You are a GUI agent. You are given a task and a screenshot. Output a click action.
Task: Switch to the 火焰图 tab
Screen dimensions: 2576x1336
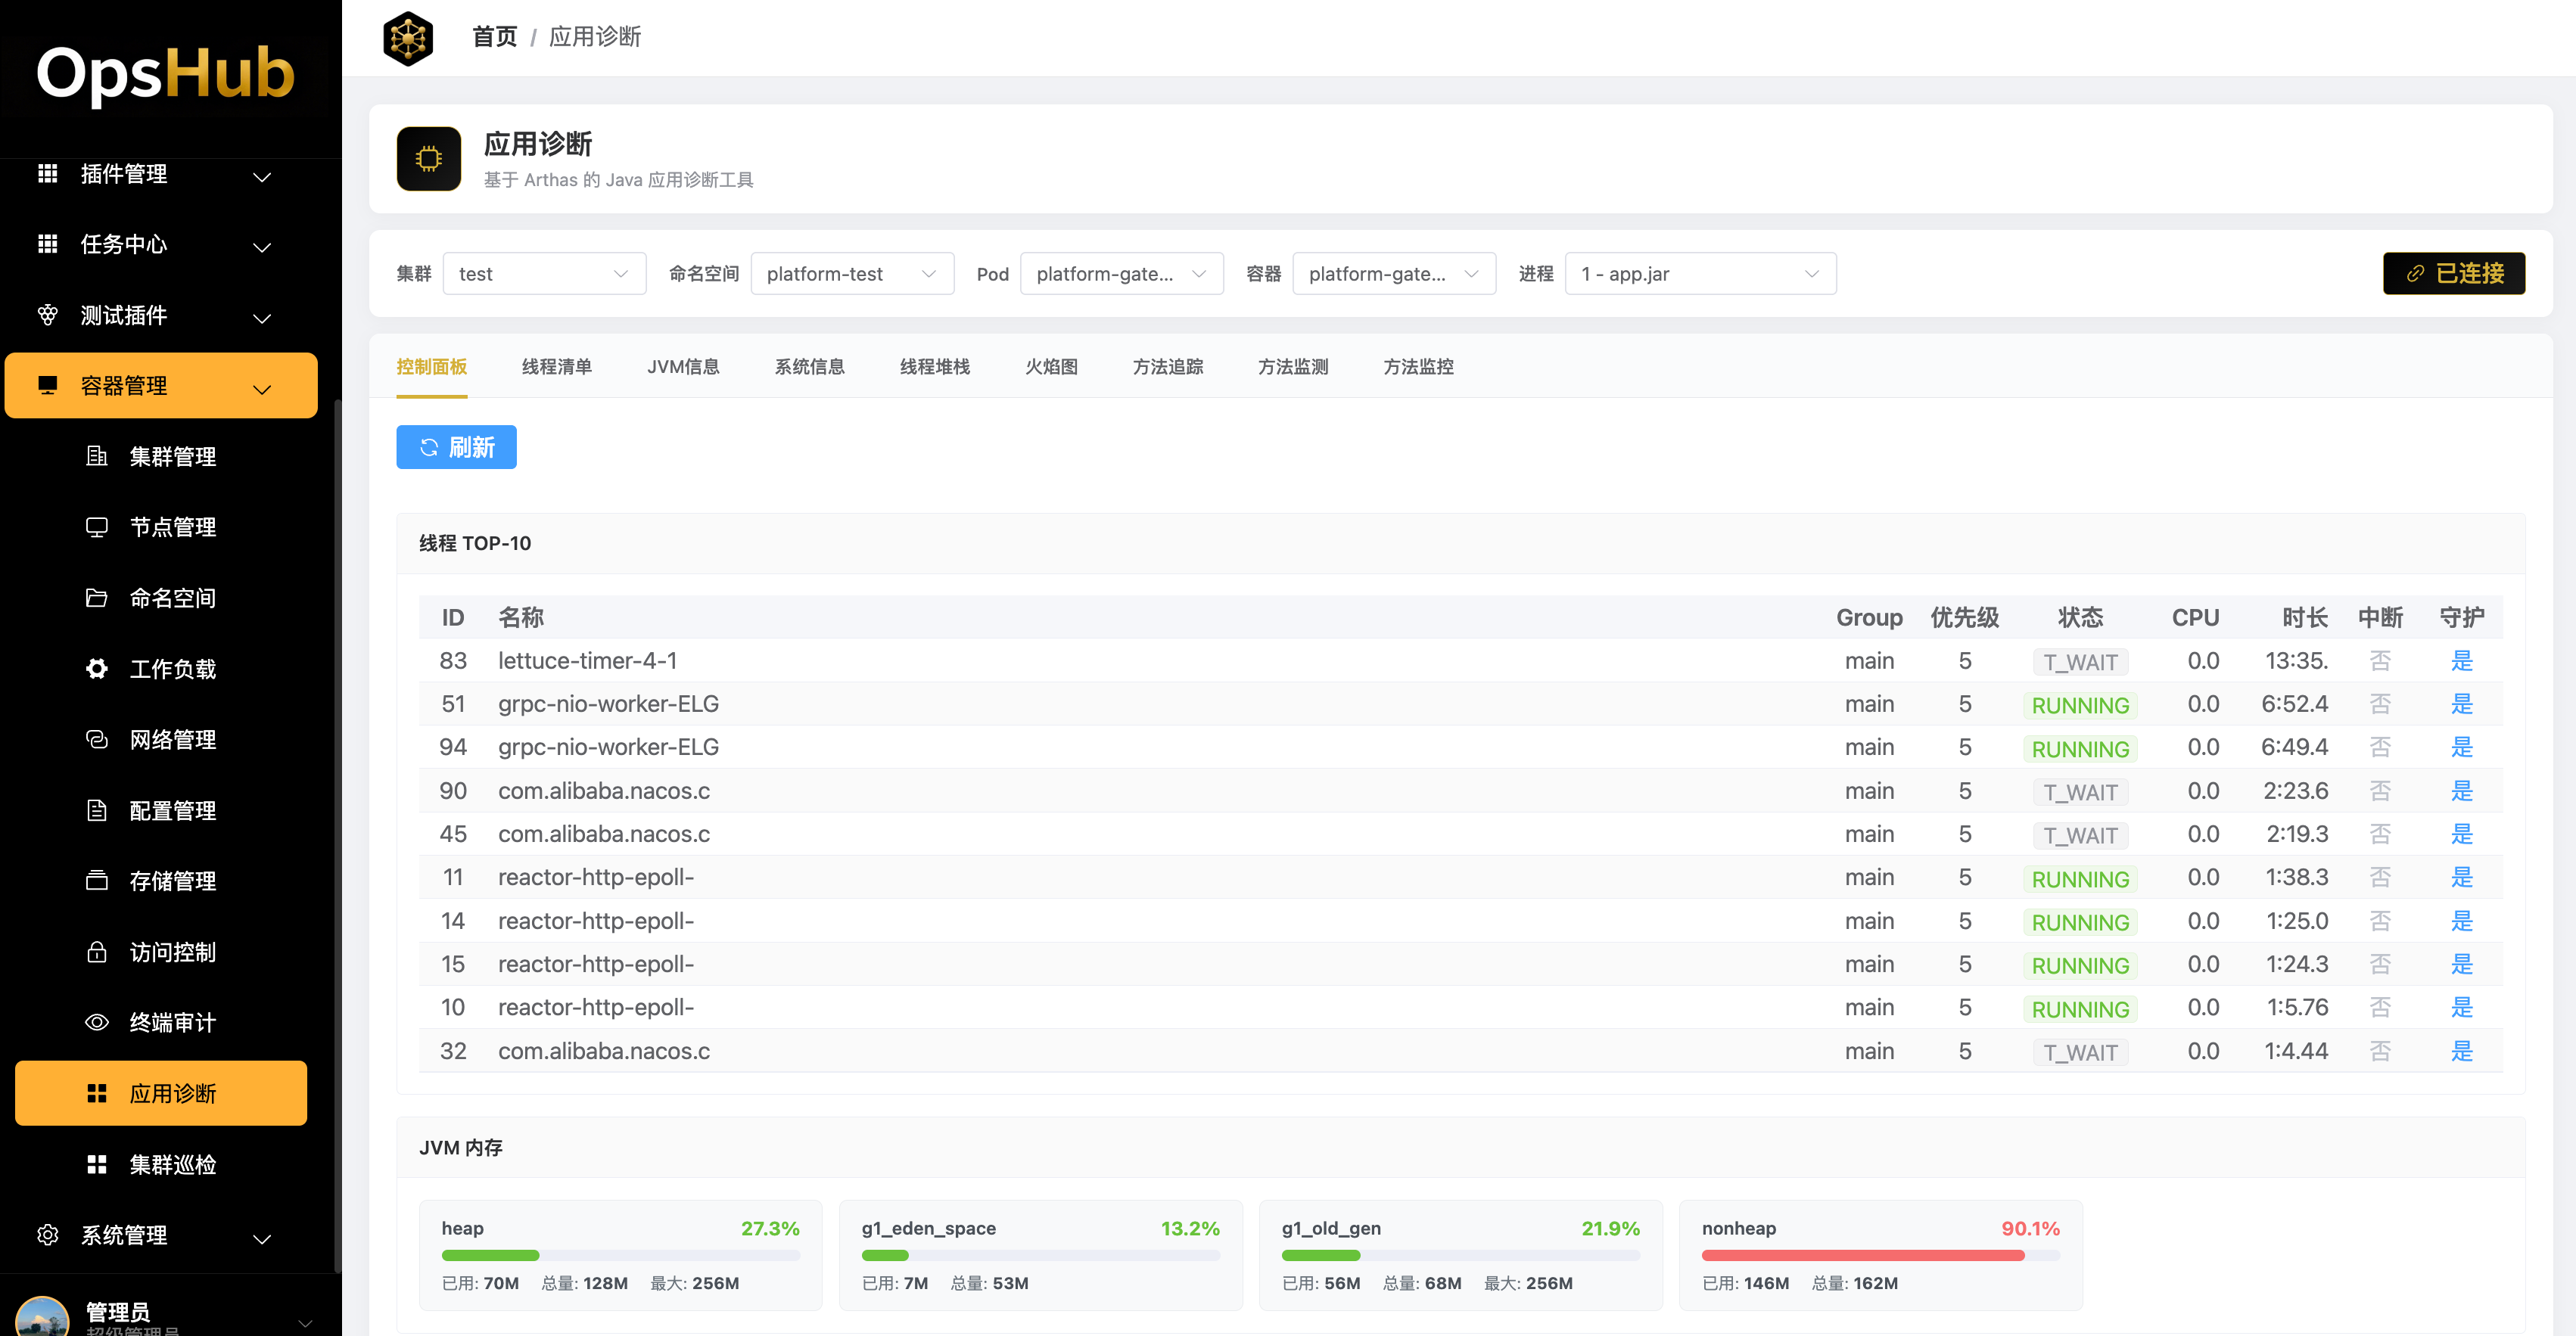(x=1051, y=367)
